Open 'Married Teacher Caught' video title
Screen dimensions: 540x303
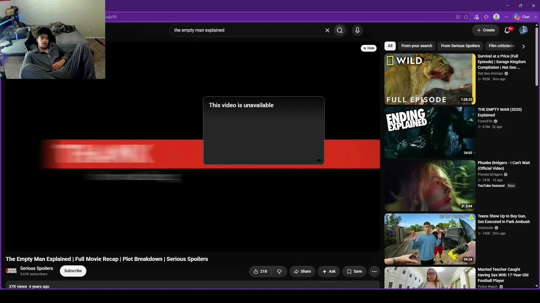[x=503, y=275]
